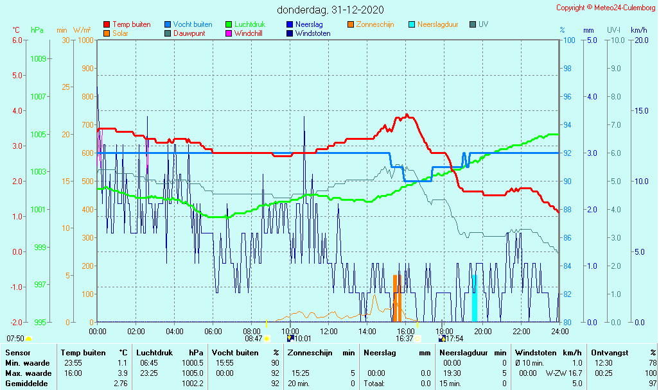The image size is (659, 390).
Task: Click the cyan Neerslagduur legend square
Action: point(412,24)
